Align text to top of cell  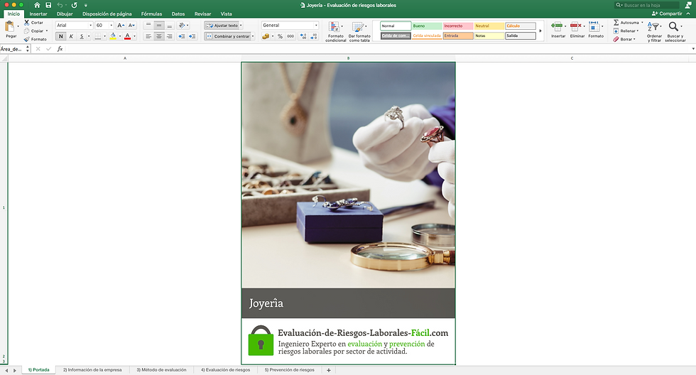pyautogui.click(x=148, y=26)
